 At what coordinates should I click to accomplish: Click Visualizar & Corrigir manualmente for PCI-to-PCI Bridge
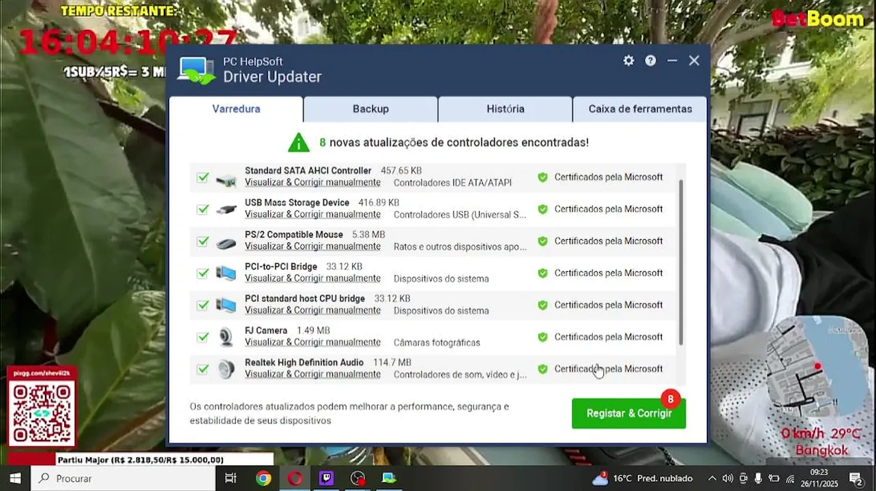tap(312, 279)
